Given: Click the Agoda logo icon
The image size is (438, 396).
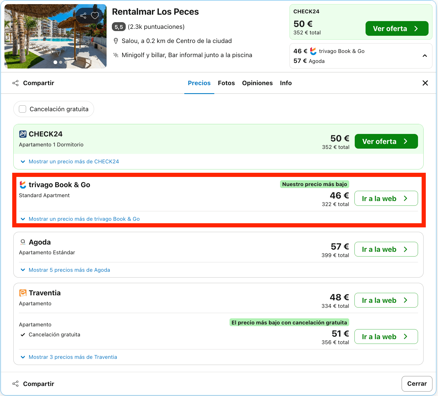Looking at the screenshot, I should tap(23, 242).
